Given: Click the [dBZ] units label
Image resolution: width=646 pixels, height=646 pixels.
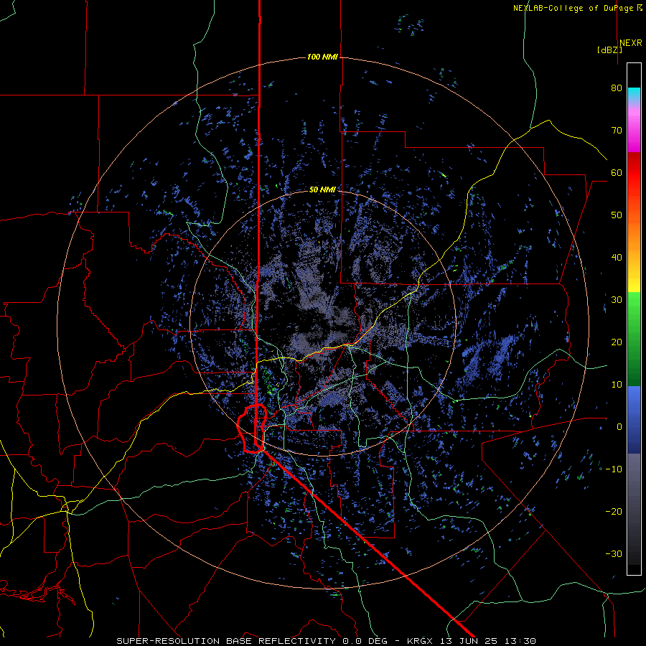Looking at the screenshot, I should [609, 50].
